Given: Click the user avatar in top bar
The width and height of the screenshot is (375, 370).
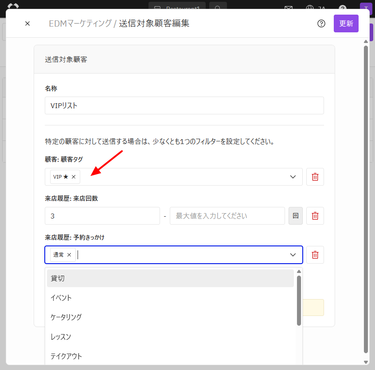Looking at the screenshot, I should (365, 6).
